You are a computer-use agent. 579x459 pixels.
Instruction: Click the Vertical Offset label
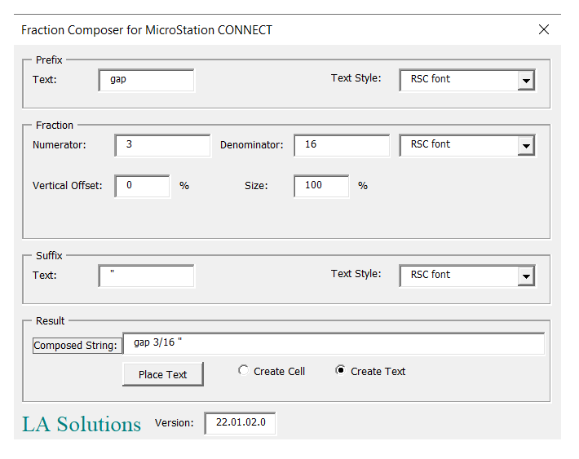tap(67, 185)
